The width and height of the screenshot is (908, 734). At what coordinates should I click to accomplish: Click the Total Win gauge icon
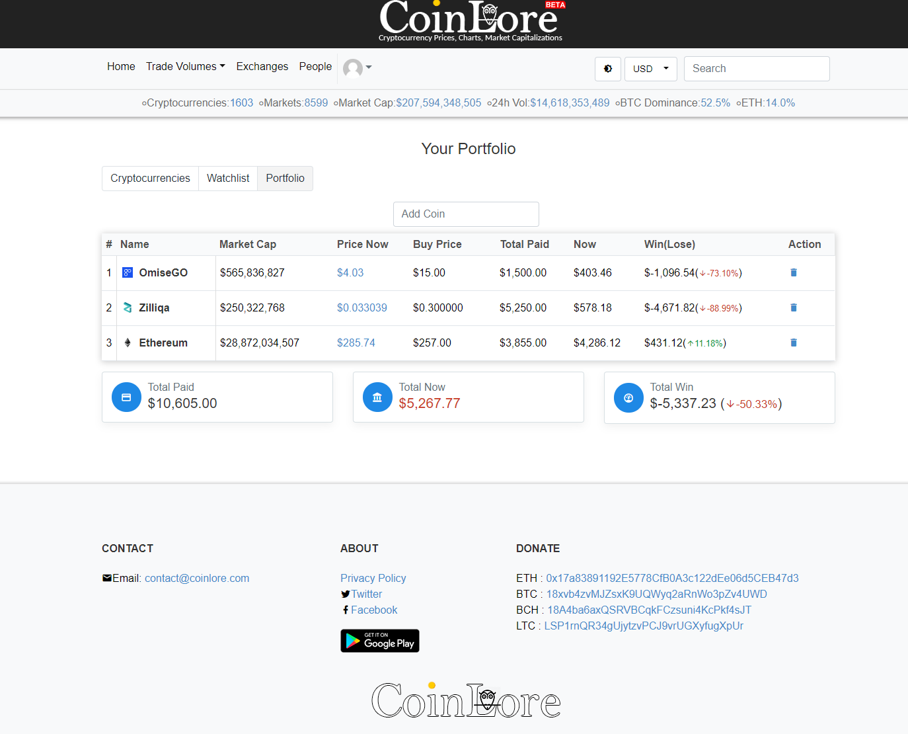coord(628,397)
